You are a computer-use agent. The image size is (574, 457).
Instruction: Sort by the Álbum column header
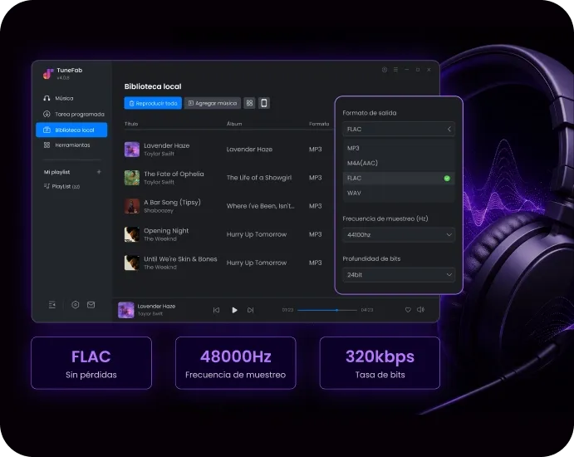234,124
